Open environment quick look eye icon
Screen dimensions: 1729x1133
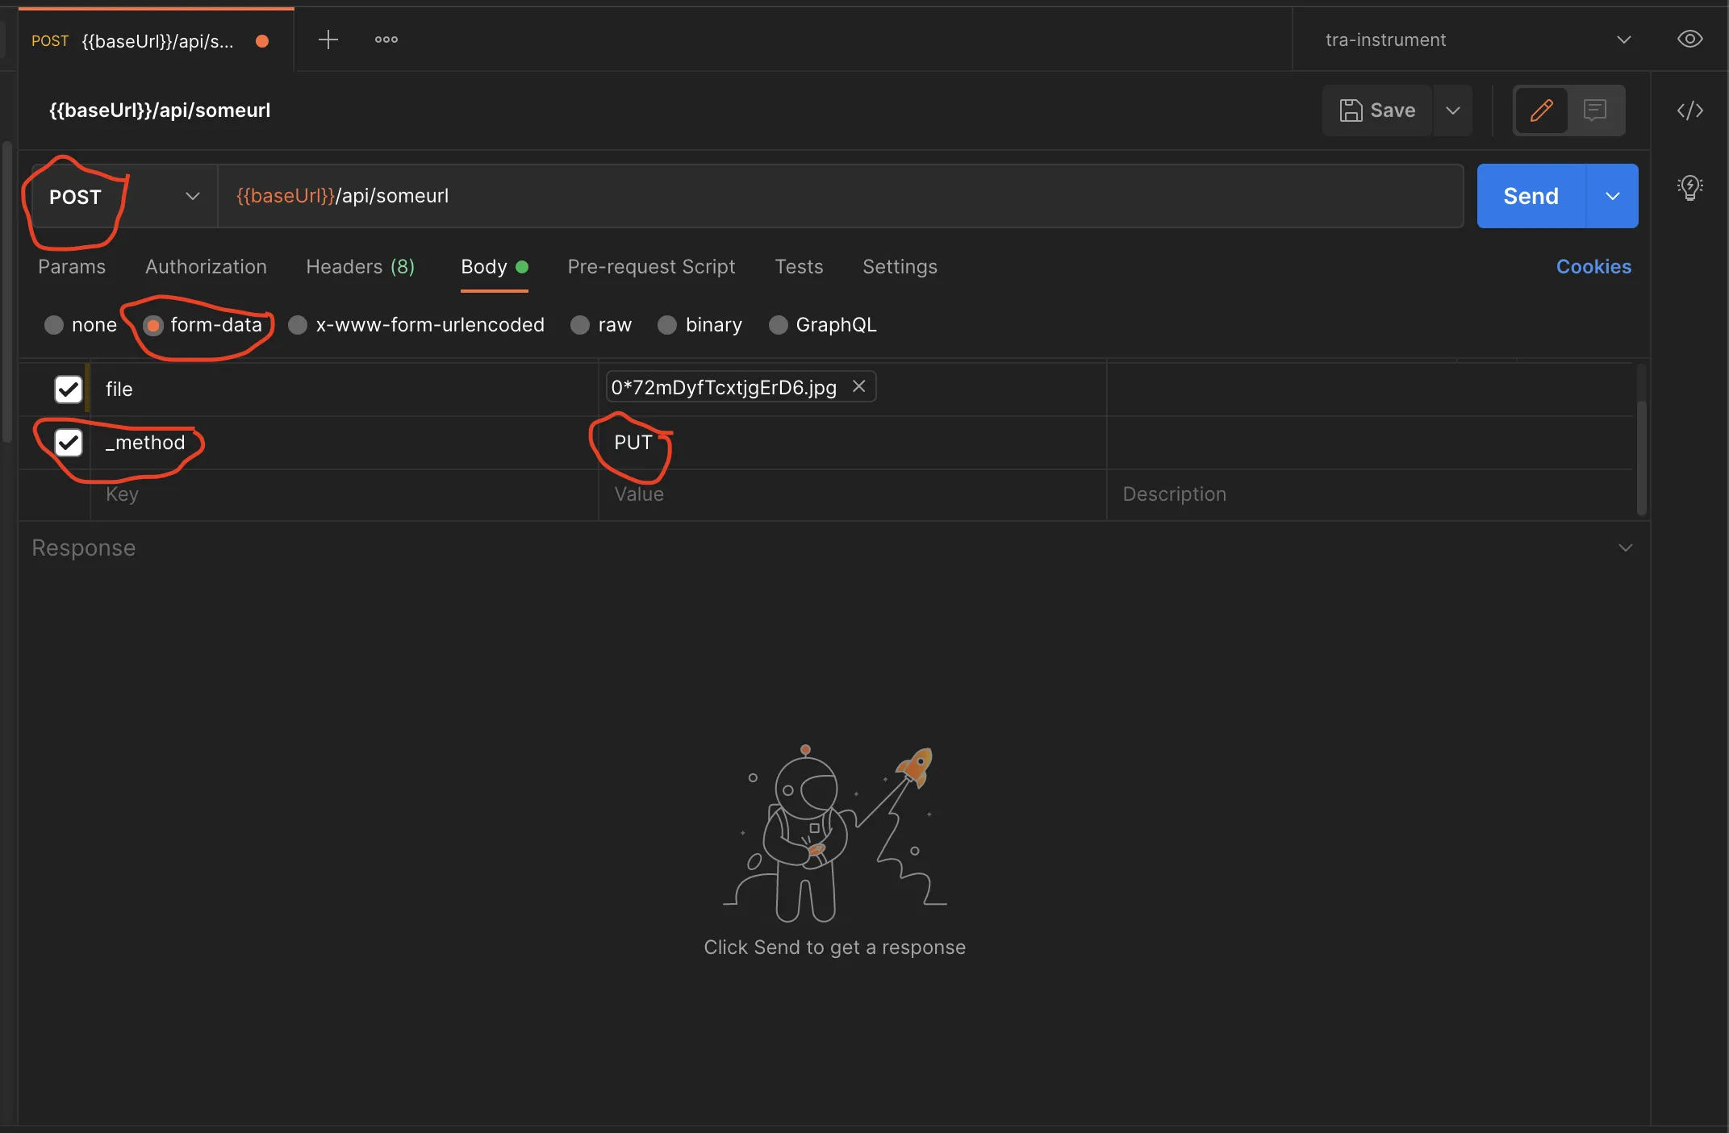1689,40
